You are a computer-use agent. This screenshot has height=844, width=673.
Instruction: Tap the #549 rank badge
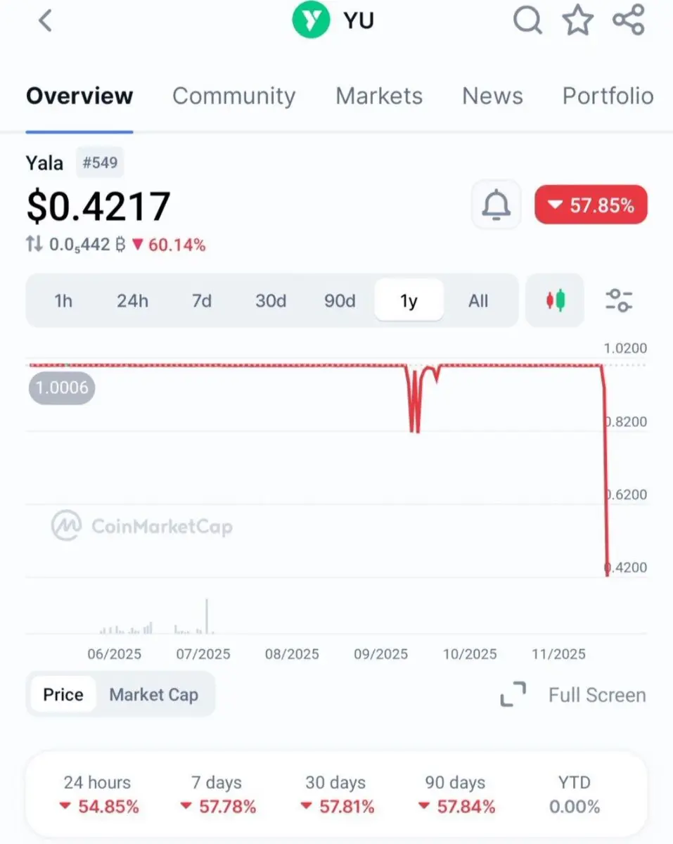point(101,163)
